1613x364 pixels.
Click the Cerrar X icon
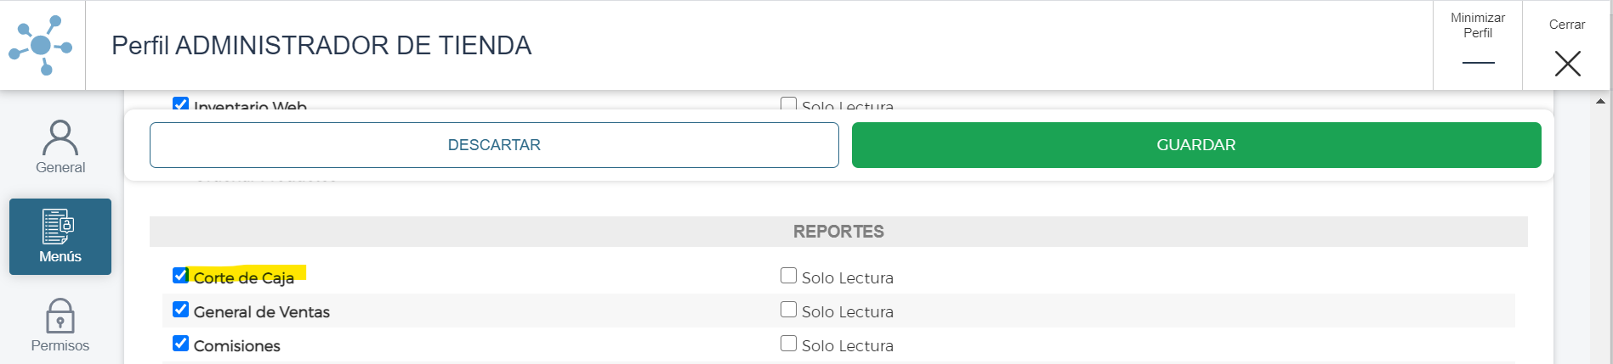click(x=1567, y=64)
